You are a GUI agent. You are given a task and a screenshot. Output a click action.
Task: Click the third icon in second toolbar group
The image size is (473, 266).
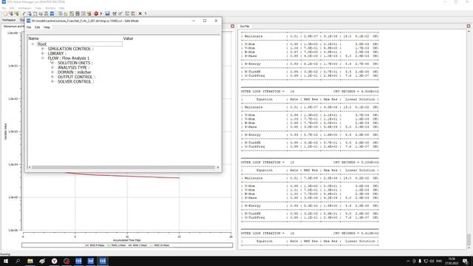[72, 13]
